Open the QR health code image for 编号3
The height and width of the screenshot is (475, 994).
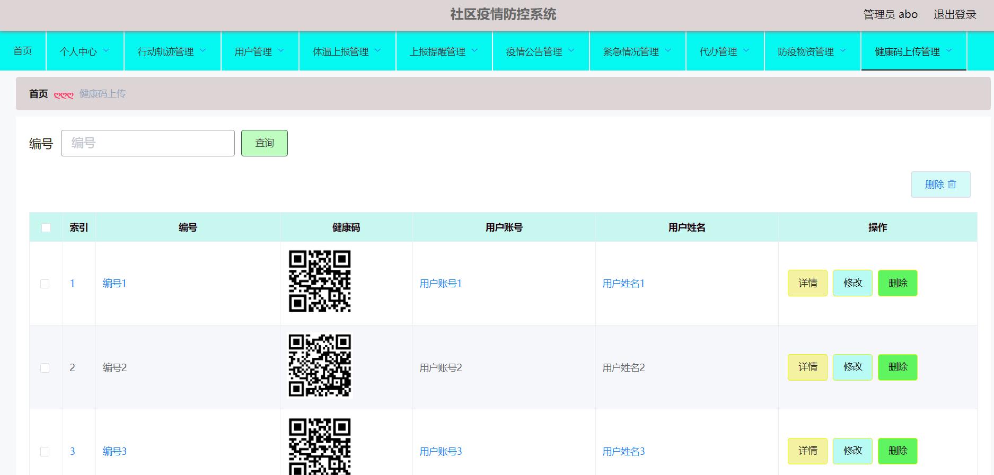click(x=320, y=446)
